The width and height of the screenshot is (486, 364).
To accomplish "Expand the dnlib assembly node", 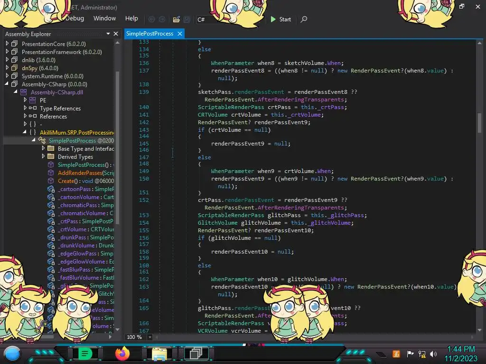I will (x=7, y=60).
